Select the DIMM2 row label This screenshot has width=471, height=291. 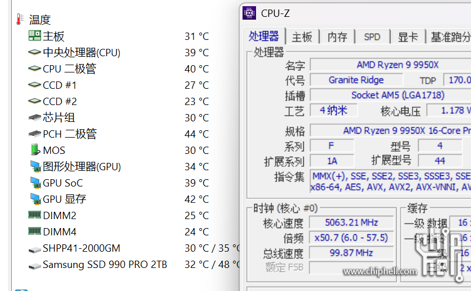pyautogui.click(x=60, y=215)
